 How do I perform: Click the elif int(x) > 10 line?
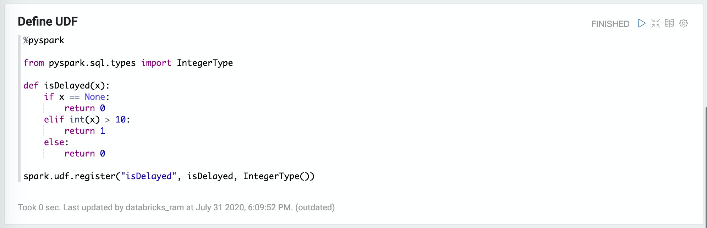pyautogui.click(x=87, y=120)
